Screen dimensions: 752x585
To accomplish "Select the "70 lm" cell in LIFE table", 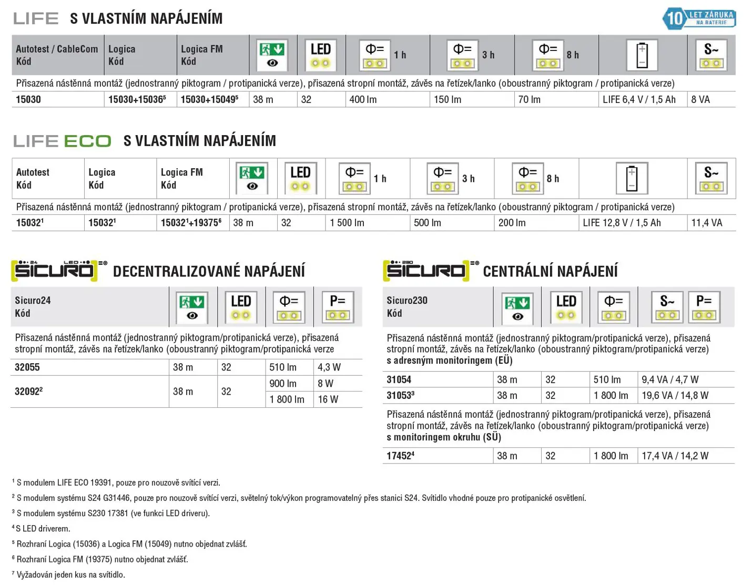I will coord(557,99).
